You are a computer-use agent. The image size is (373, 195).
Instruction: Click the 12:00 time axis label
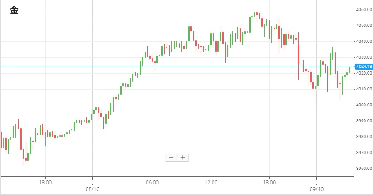click(211, 182)
